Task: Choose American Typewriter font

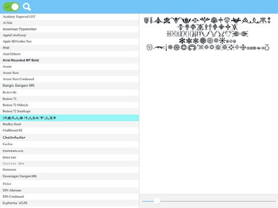Action: coord(69,29)
